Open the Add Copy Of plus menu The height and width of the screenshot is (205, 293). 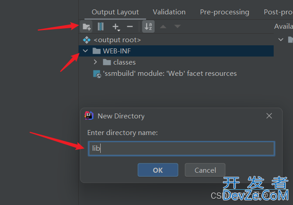[116, 27]
